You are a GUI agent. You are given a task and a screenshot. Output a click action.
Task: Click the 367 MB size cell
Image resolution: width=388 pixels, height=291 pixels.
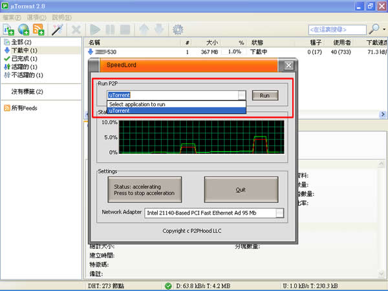[x=210, y=52]
